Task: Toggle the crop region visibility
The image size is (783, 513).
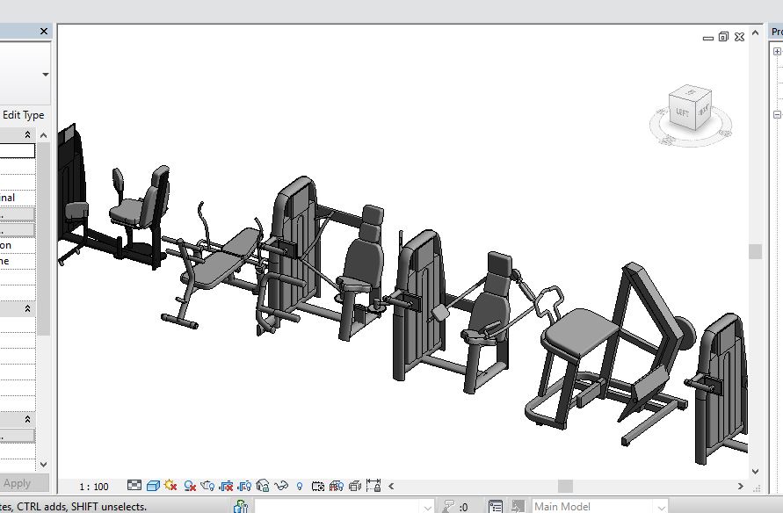Action: pos(244,484)
